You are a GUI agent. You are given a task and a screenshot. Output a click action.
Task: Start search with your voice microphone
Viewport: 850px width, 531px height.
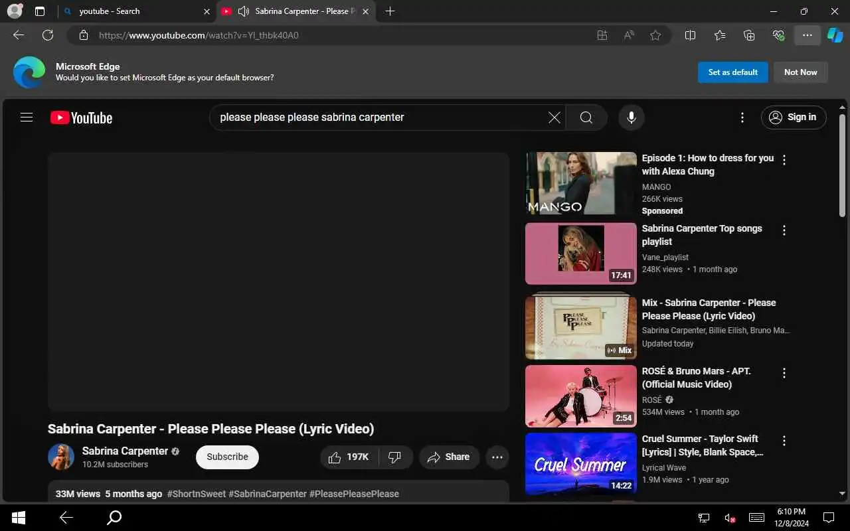pos(632,117)
